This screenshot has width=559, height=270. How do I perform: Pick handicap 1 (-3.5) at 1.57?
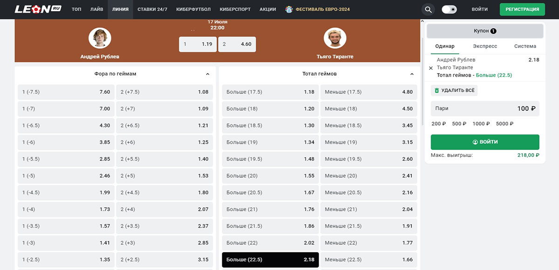(66, 226)
